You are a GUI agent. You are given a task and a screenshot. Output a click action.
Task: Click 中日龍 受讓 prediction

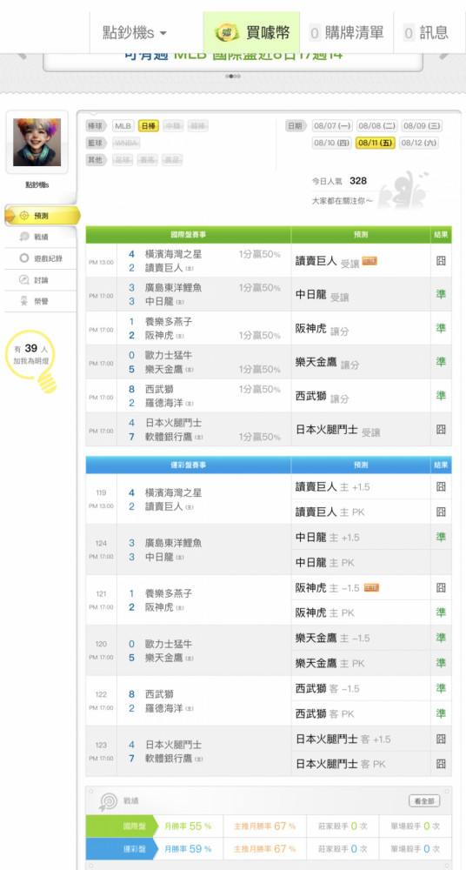tap(323, 296)
